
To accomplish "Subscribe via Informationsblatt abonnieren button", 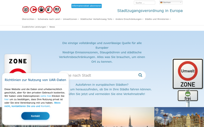I will click(86, 6).
